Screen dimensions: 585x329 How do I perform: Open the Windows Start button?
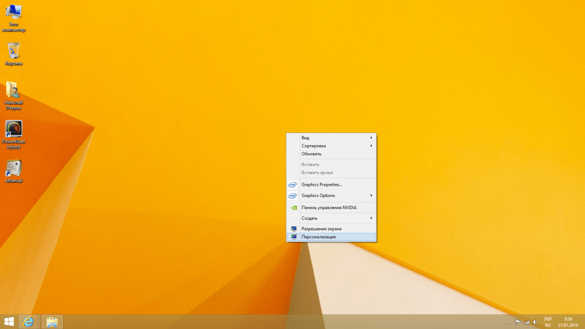click(9, 322)
